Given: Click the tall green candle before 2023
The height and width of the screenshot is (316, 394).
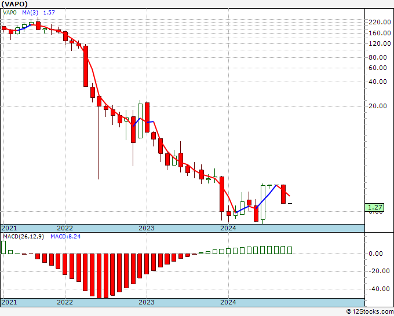Looking at the screenshot, I should pyautogui.click(x=140, y=121).
